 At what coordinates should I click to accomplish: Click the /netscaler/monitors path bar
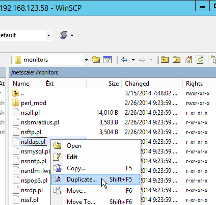pos(113,72)
